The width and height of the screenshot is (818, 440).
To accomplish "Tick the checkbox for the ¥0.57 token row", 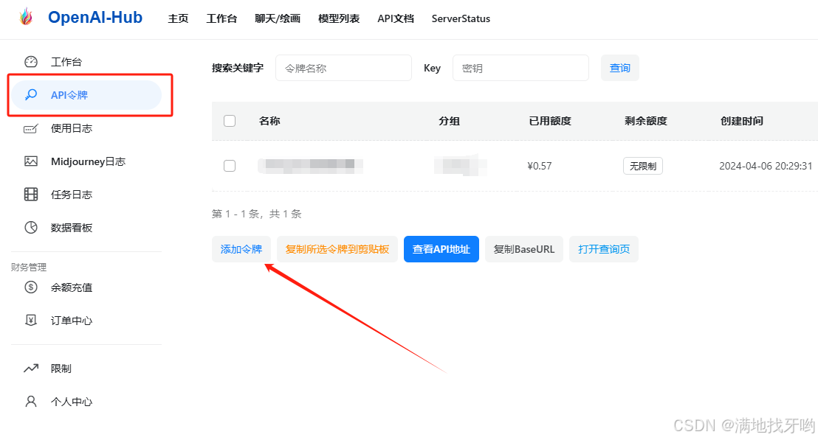I will pos(230,166).
